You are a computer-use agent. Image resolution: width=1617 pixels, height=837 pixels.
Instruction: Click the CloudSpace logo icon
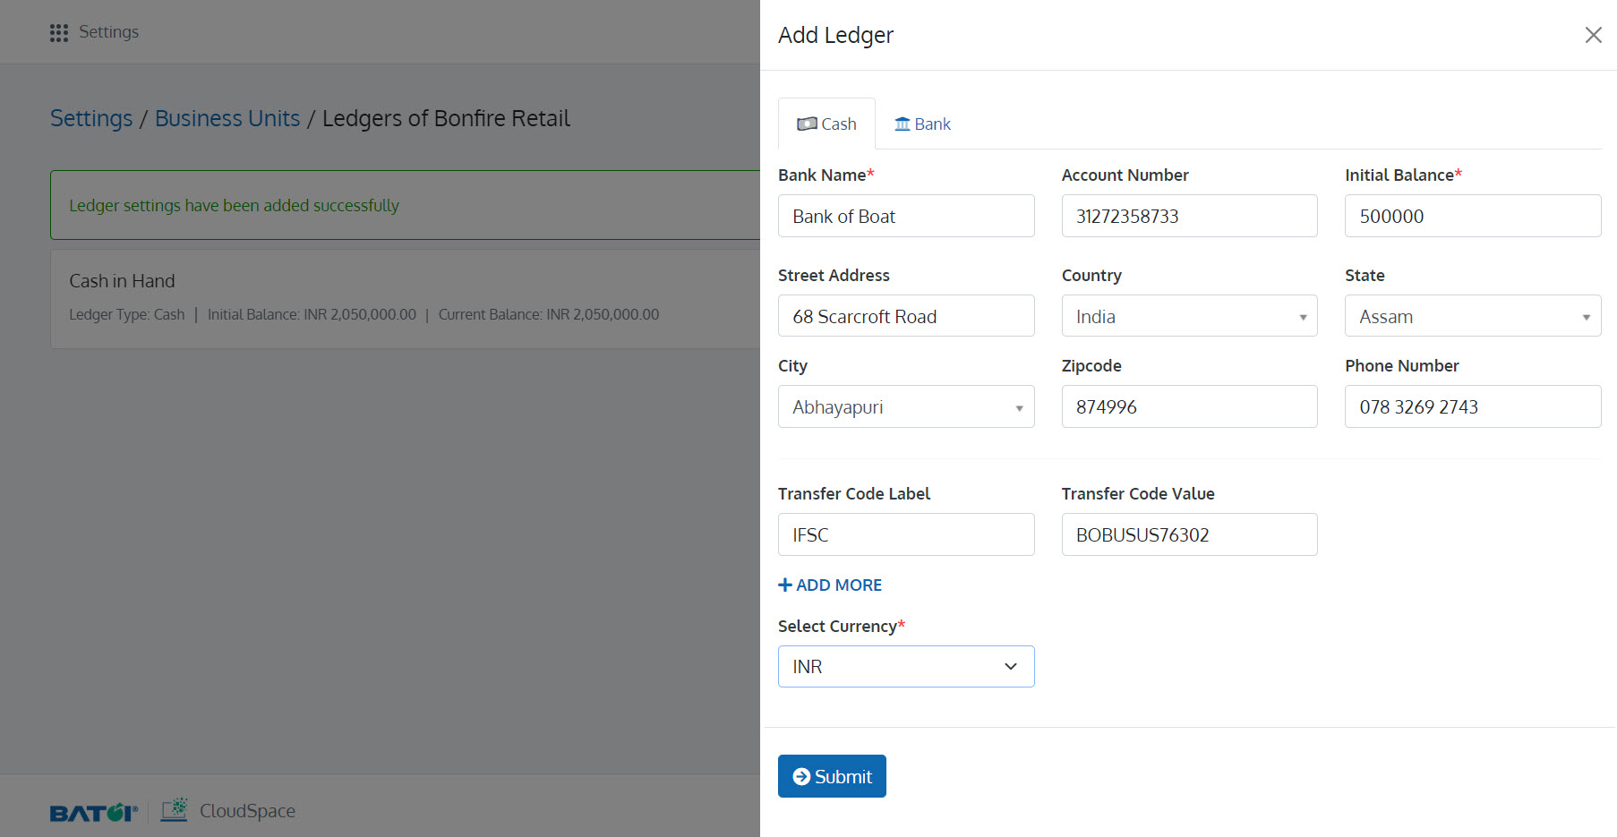175,809
